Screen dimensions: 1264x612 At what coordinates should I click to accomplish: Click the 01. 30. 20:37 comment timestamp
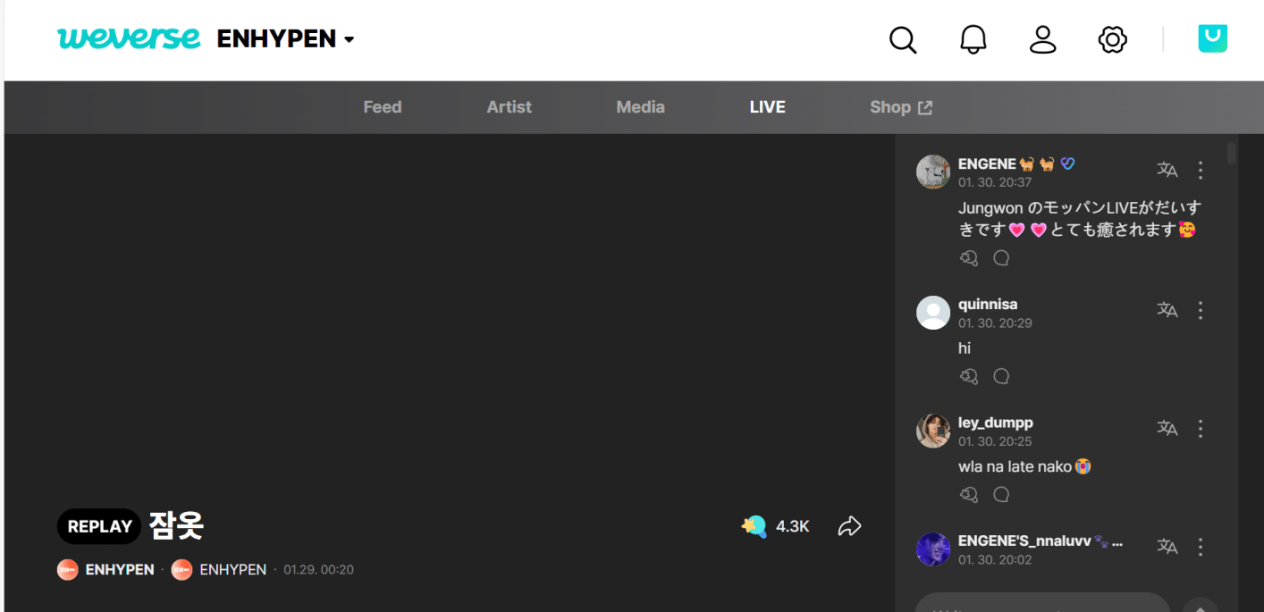(x=995, y=182)
